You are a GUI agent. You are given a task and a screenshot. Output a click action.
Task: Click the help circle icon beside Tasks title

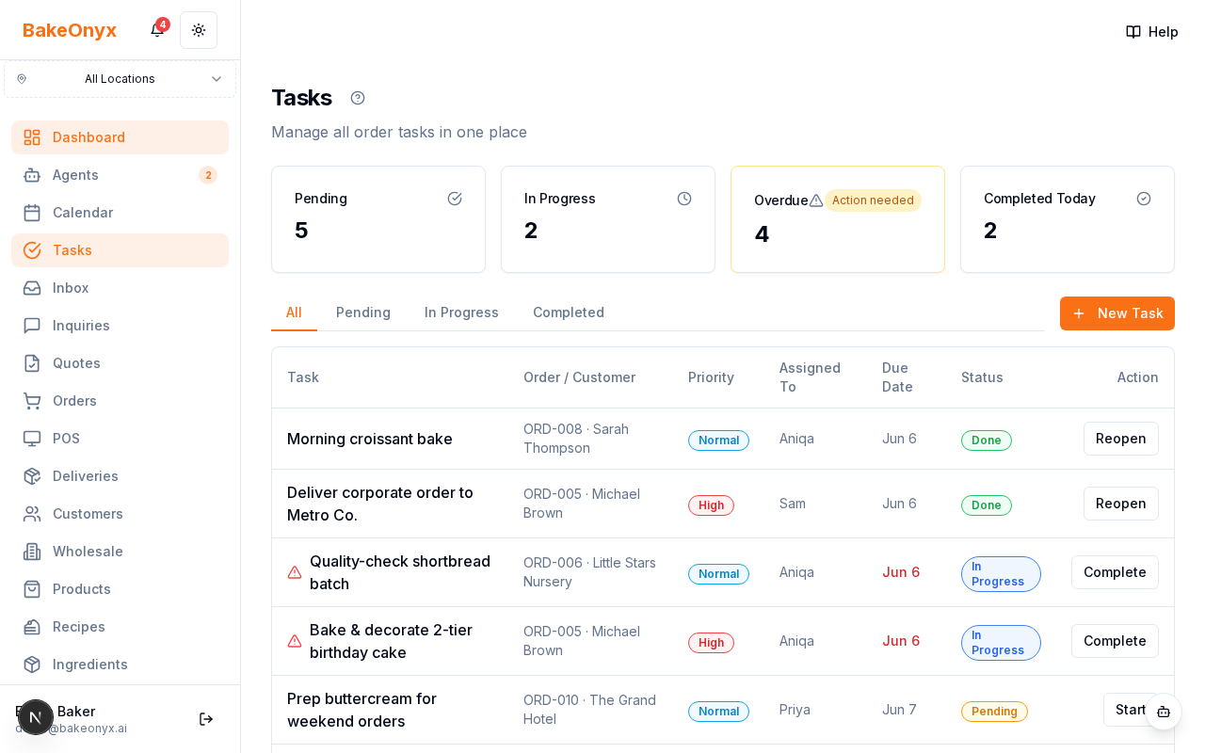coord(358,98)
